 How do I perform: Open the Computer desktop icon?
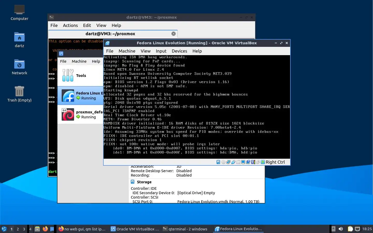click(19, 9)
